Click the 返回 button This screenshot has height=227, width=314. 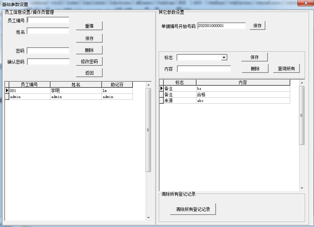tap(89, 73)
